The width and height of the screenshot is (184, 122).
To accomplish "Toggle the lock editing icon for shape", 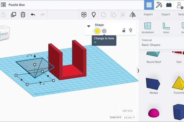I will pyautogui.click(x=124, y=31).
